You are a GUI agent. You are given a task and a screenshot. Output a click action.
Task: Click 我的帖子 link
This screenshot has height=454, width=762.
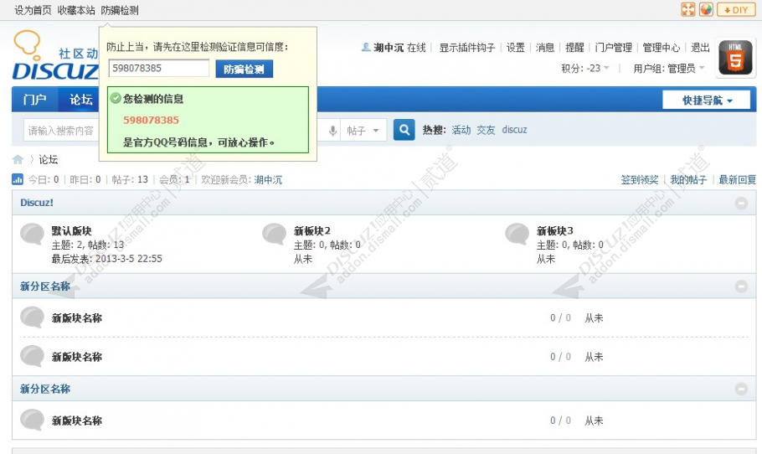click(x=688, y=180)
